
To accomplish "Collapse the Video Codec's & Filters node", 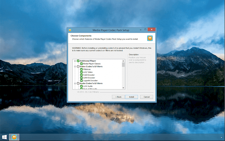I will [x=75, y=66].
